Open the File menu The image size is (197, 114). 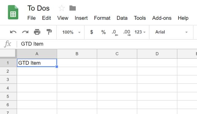tap(31, 18)
